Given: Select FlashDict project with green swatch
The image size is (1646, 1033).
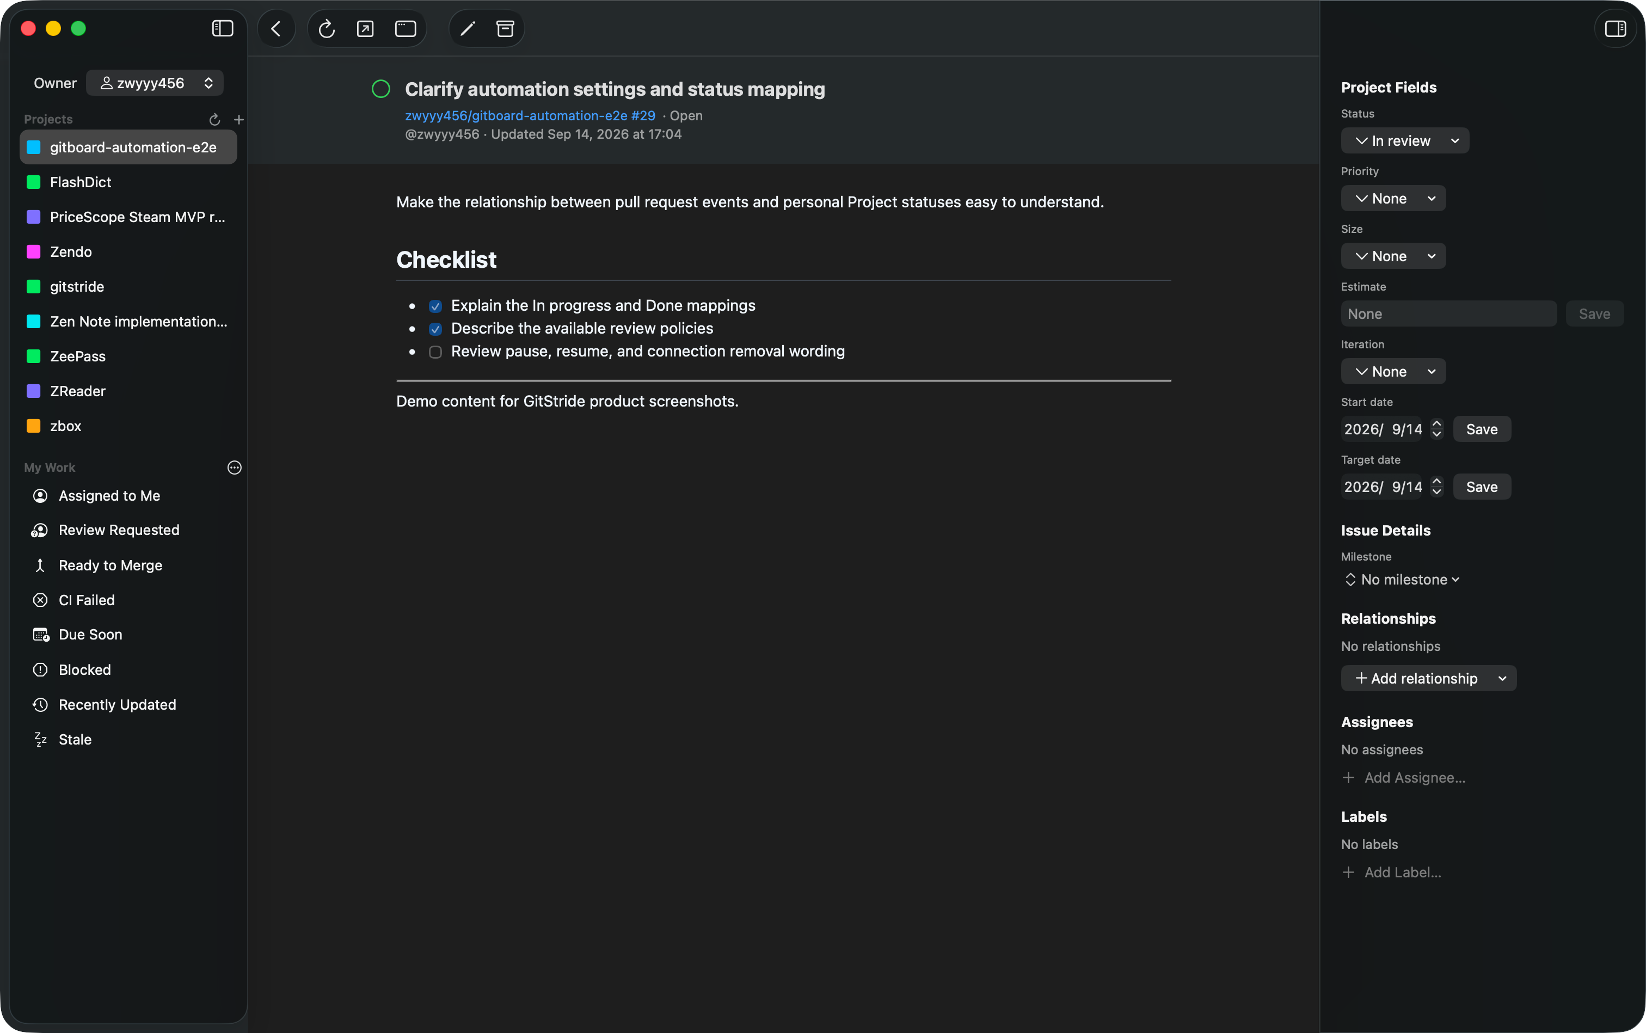Looking at the screenshot, I should pyautogui.click(x=128, y=182).
